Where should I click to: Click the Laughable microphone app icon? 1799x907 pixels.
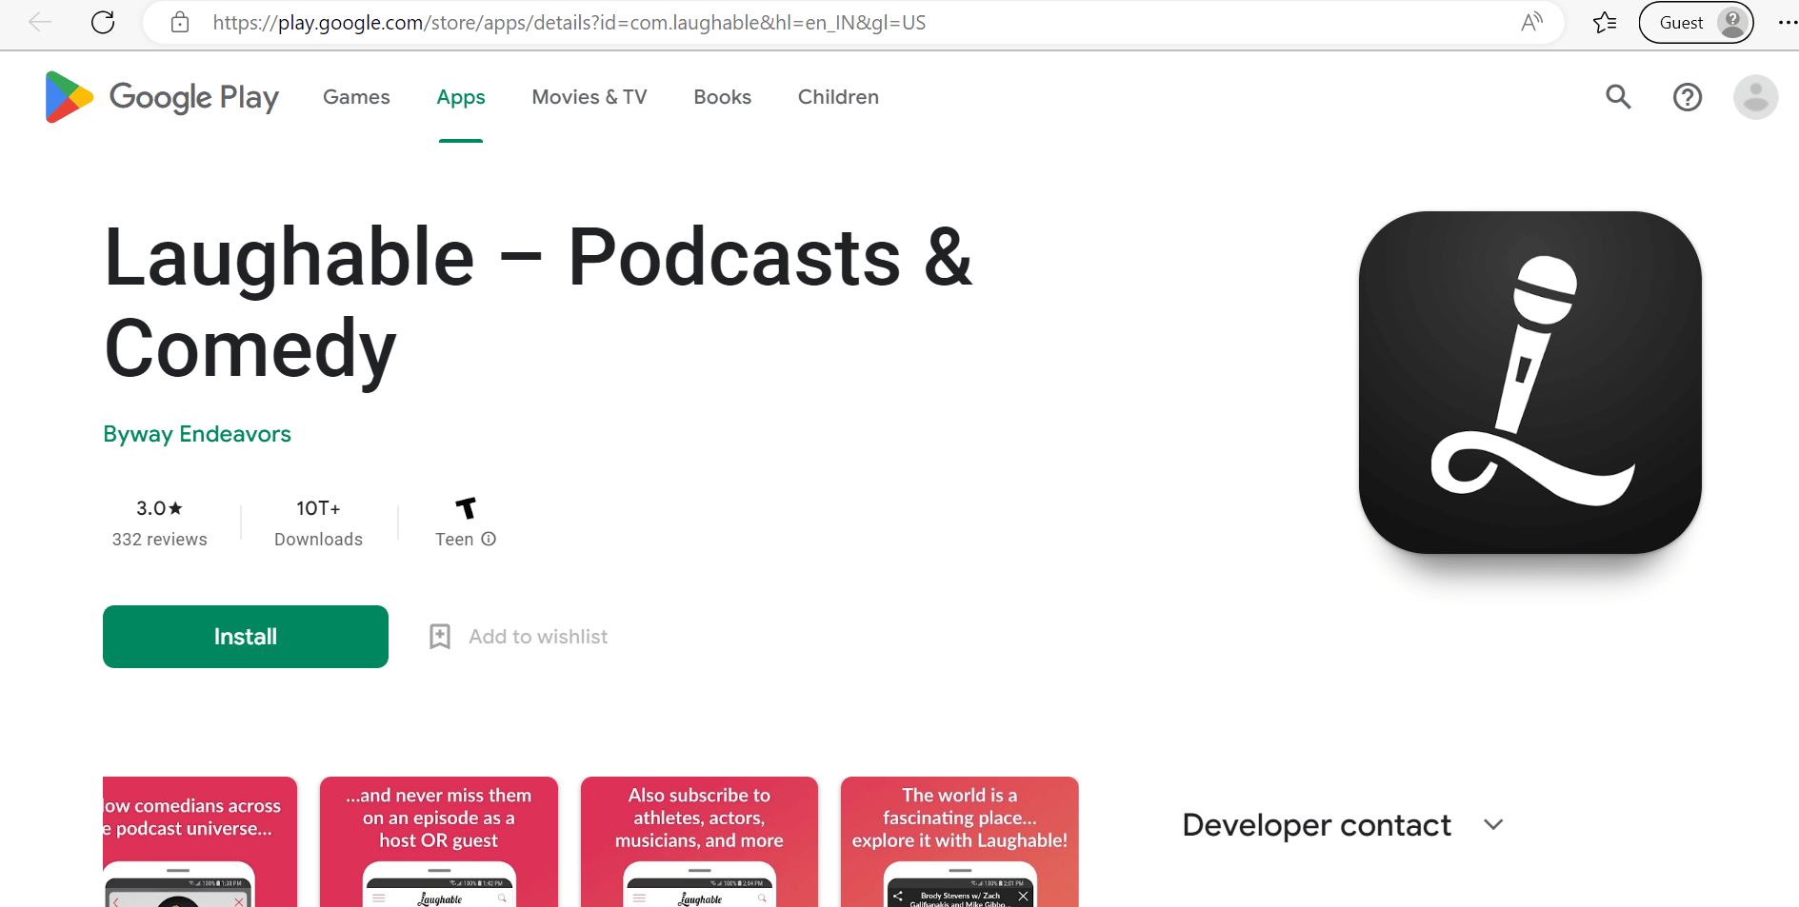[x=1529, y=383]
